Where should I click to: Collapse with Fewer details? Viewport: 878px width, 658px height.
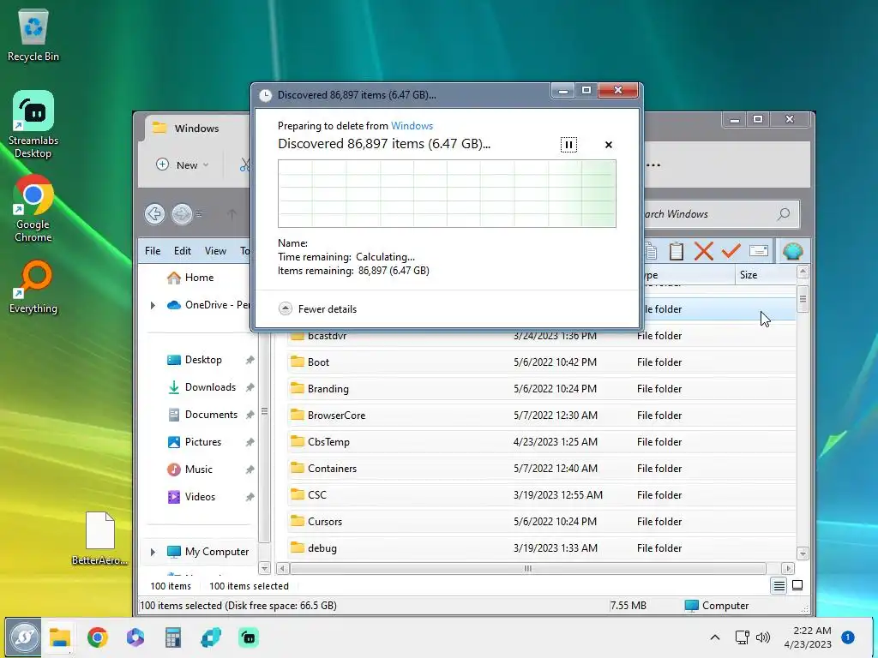click(x=317, y=308)
